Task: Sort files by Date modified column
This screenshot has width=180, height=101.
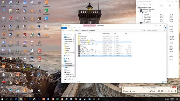Action: [x=106, y=33]
